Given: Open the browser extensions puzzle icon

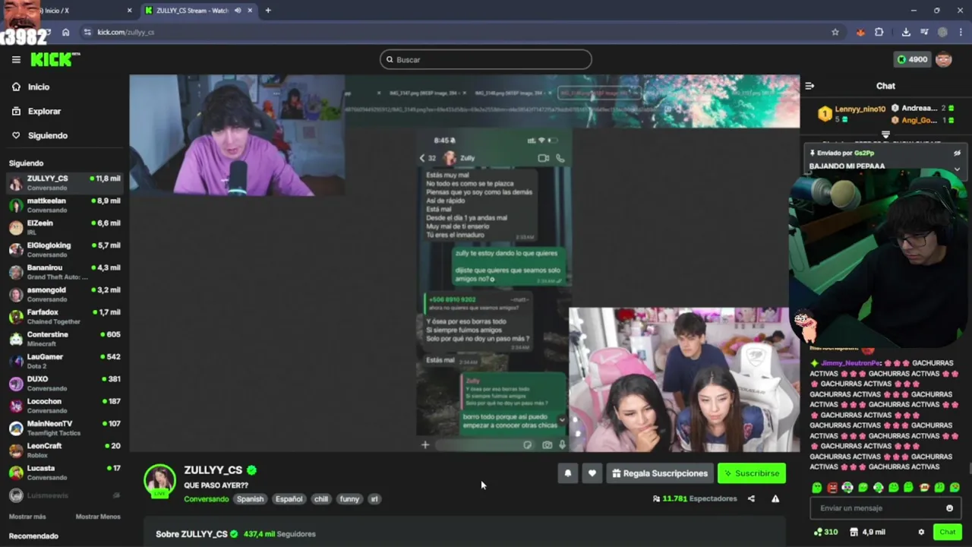Looking at the screenshot, I should (x=879, y=32).
